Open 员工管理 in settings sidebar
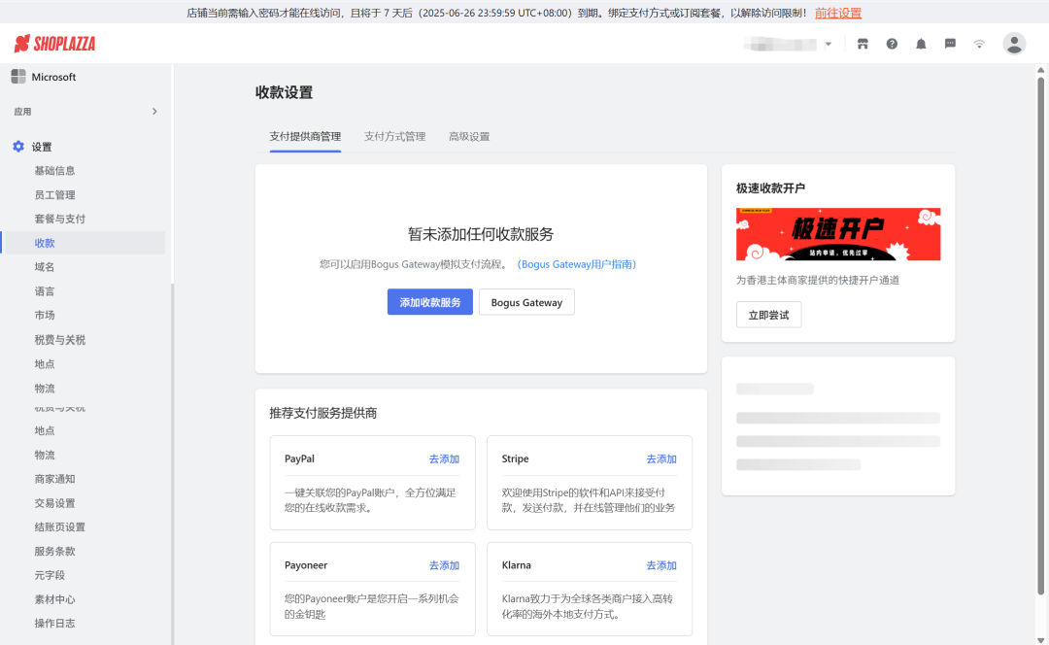This screenshot has height=645, width=1049. (x=54, y=194)
